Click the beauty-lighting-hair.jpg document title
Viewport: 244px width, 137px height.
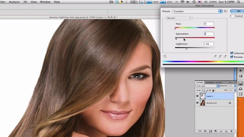point(83,17)
